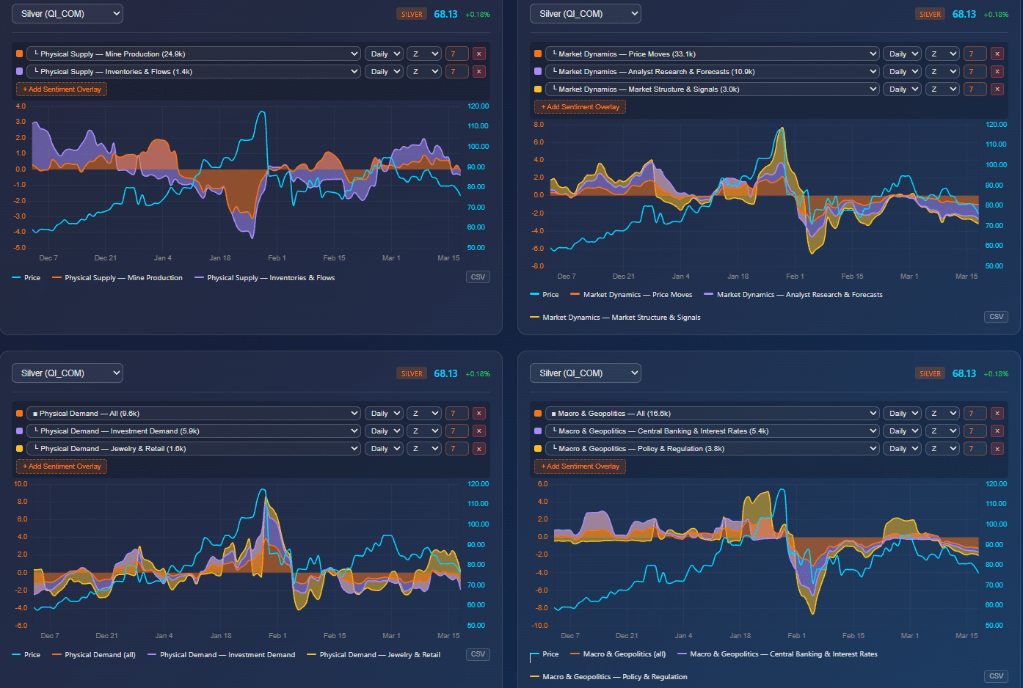1023x688 pixels.
Task: Toggle Physical Supply — Mine Production legend entry
Action: tap(117, 278)
